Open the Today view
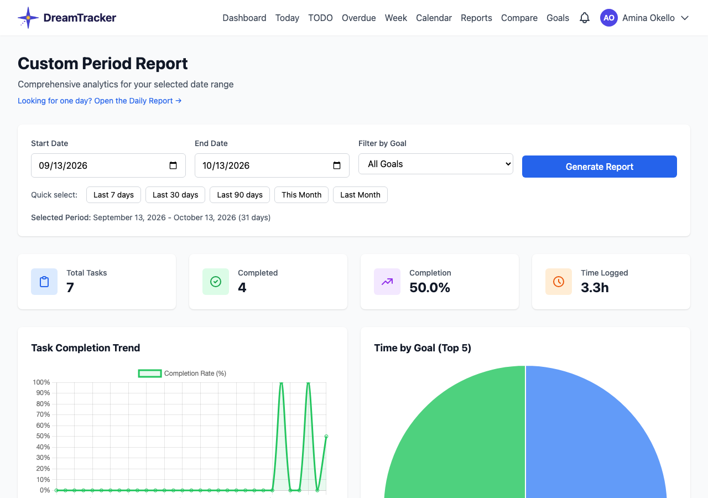The image size is (708, 498). [x=287, y=18]
